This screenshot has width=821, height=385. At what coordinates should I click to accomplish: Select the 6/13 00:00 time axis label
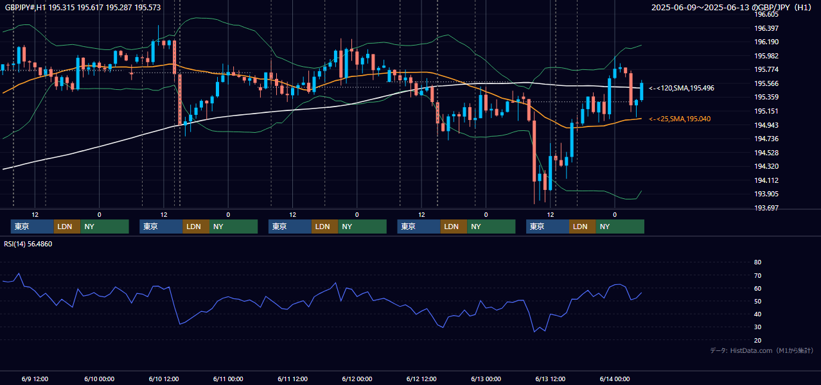486,379
